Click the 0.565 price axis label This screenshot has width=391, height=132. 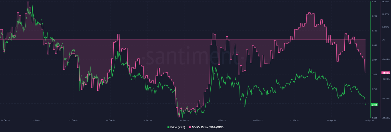[374, 118]
